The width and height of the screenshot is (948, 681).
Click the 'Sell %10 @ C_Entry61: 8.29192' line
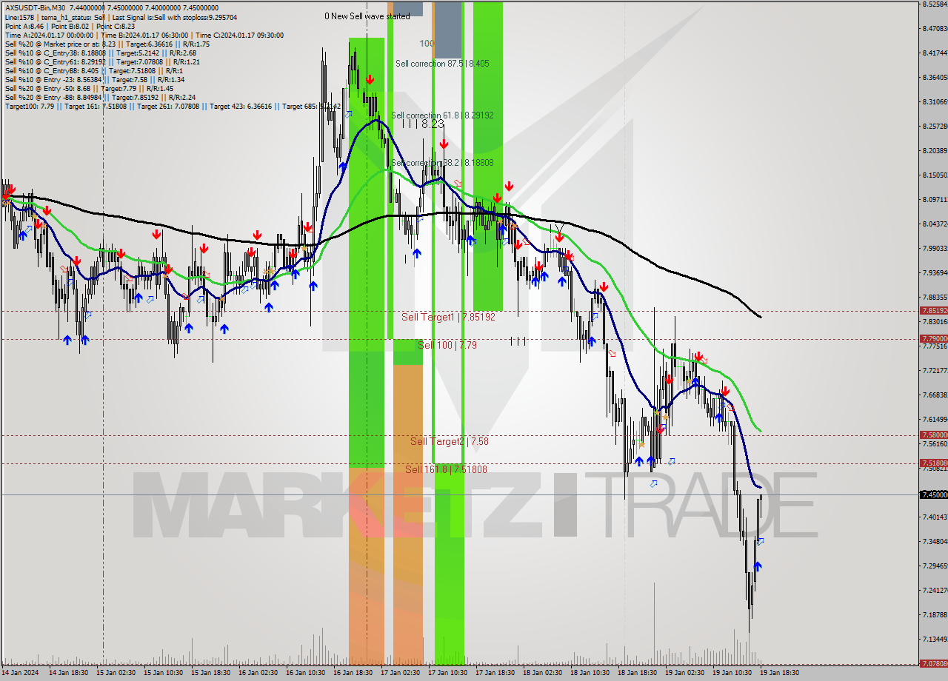pos(103,61)
